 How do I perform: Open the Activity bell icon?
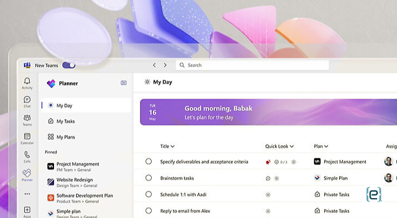click(27, 81)
